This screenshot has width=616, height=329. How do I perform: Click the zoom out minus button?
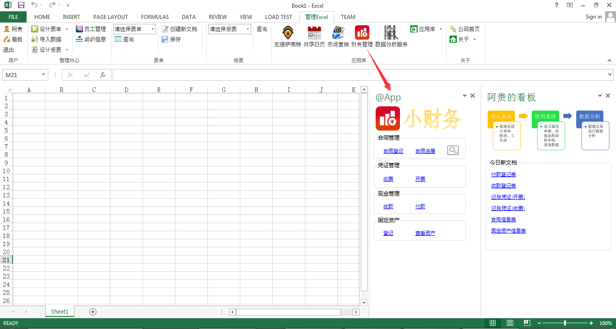point(539,323)
